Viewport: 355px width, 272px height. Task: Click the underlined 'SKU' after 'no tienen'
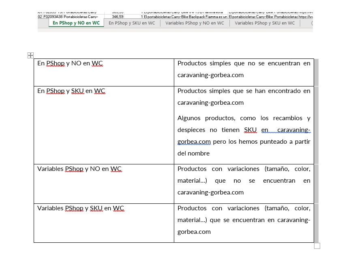(250, 130)
